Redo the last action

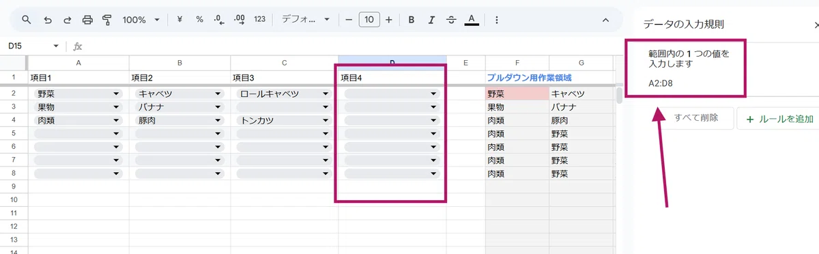(x=67, y=20)
